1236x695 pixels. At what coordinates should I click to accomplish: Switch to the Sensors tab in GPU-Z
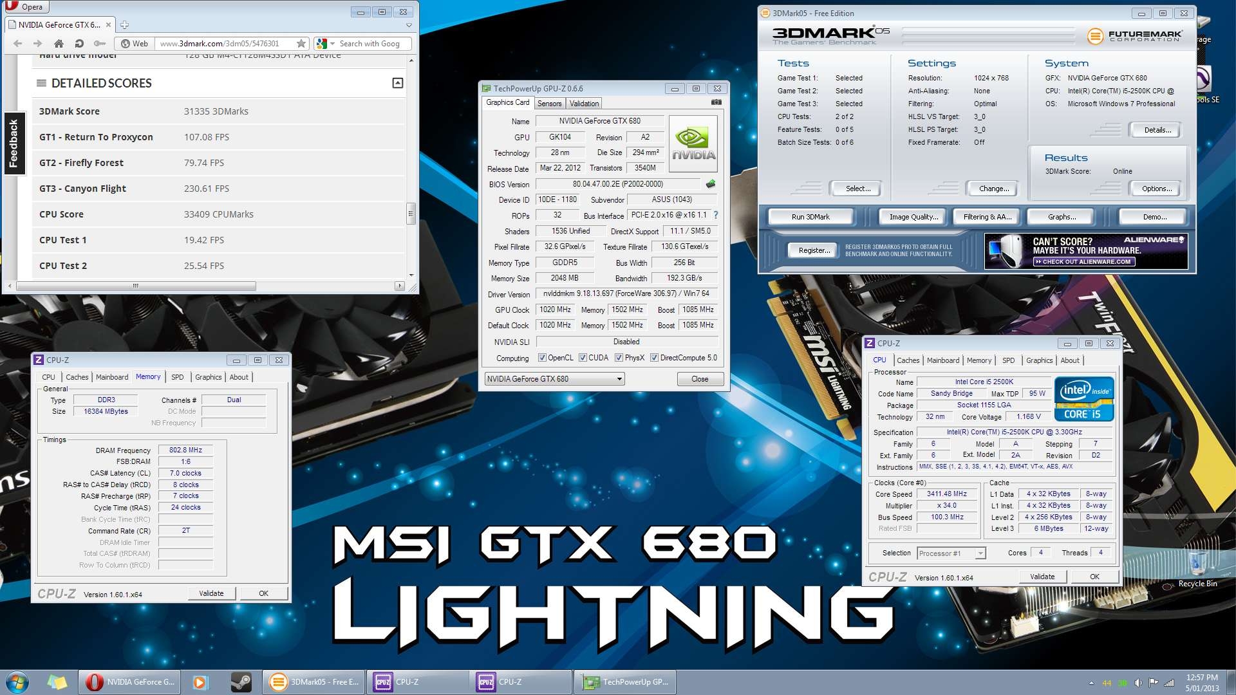(549, 104)
